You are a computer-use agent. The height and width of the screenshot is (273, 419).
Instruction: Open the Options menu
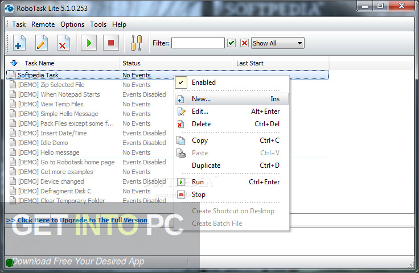72,24
